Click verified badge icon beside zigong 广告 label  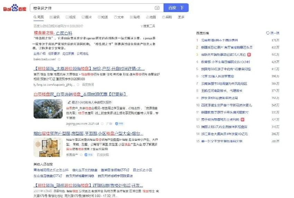click(x=117, y=123)
